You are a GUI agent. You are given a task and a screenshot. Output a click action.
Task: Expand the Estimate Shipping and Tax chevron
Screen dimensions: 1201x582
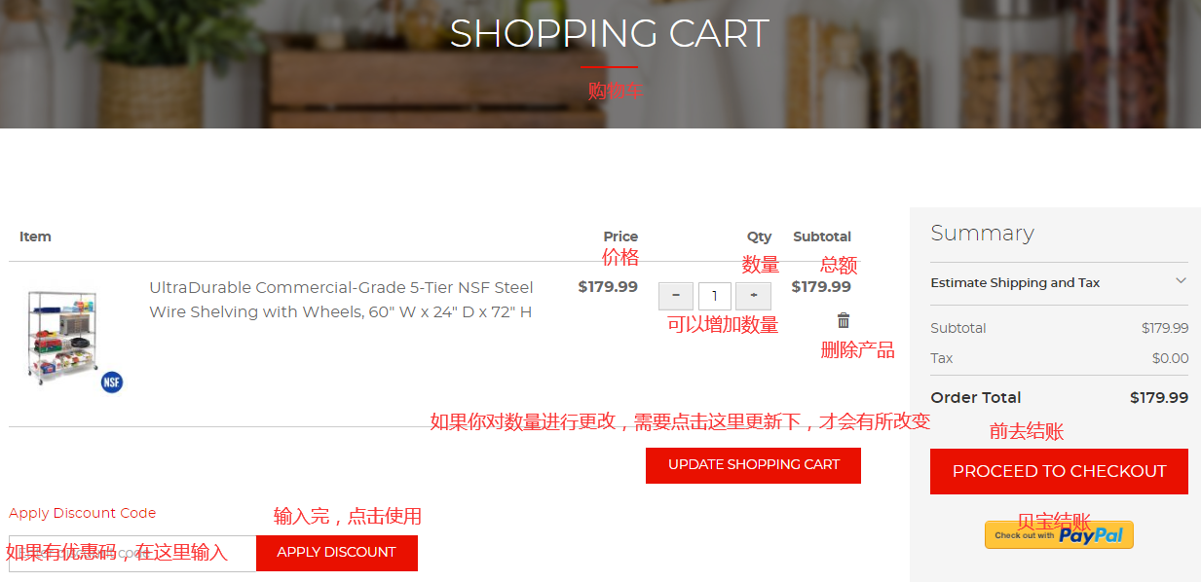tap(1181, 281)
